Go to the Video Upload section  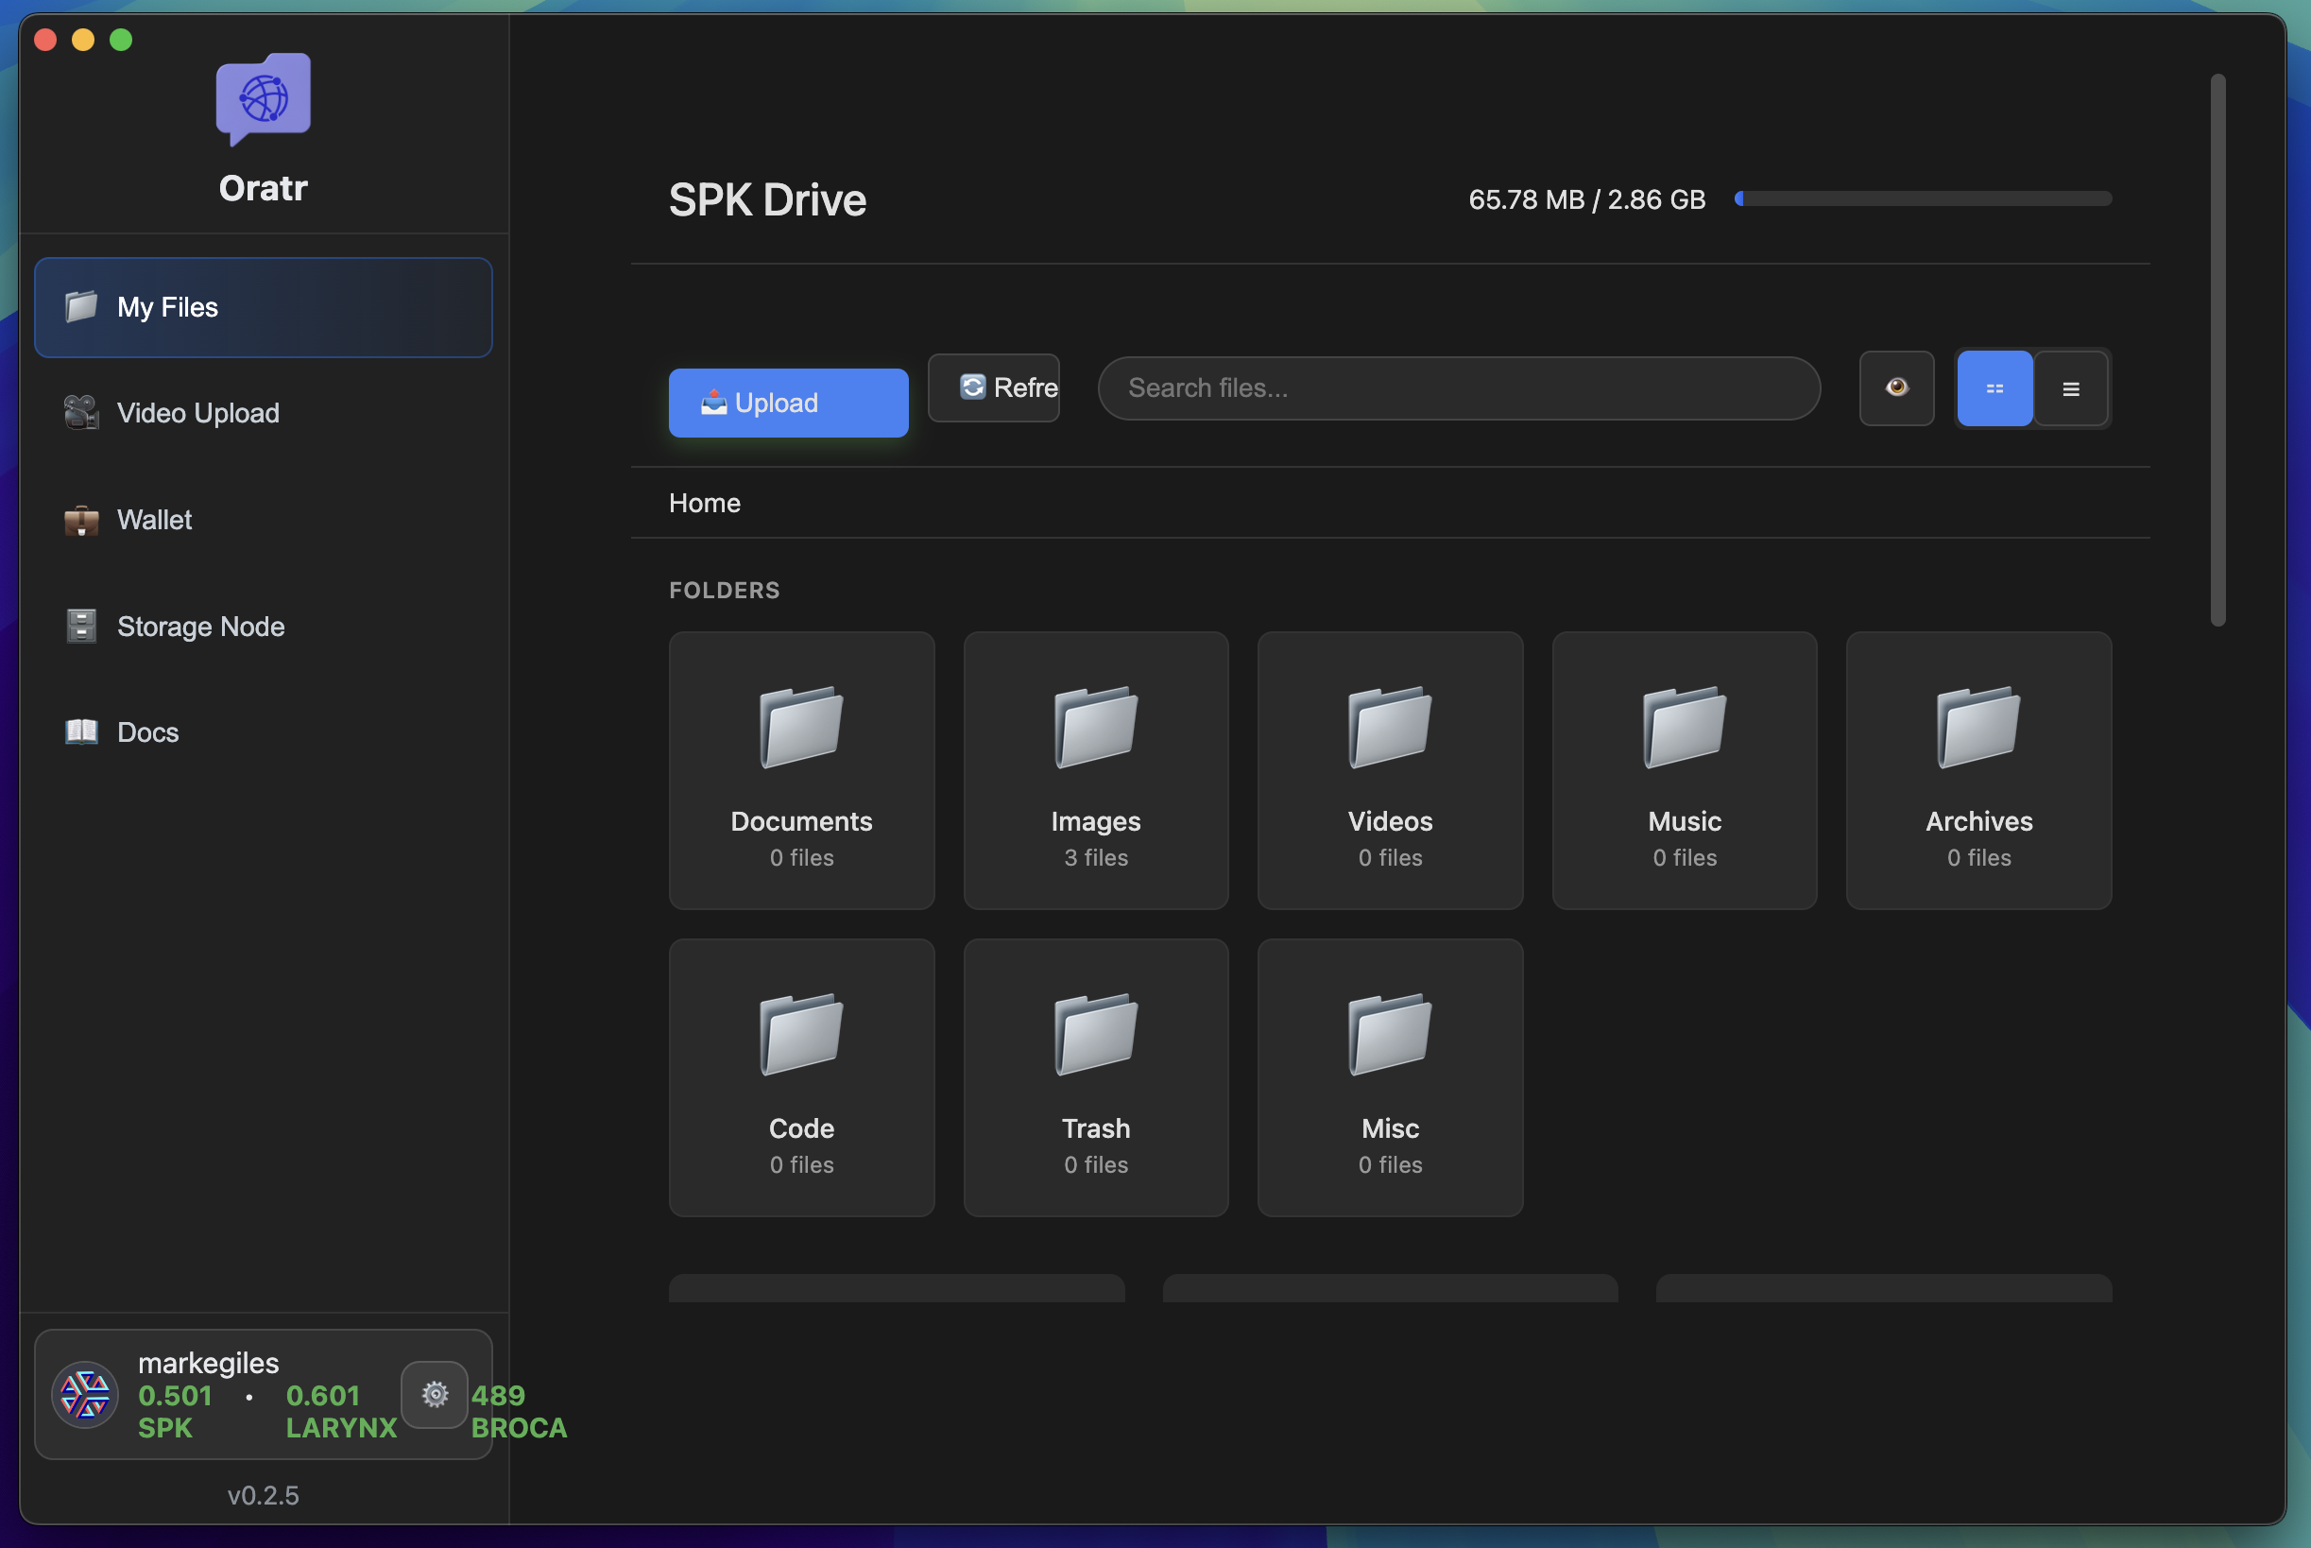click(x=197, y=413)
